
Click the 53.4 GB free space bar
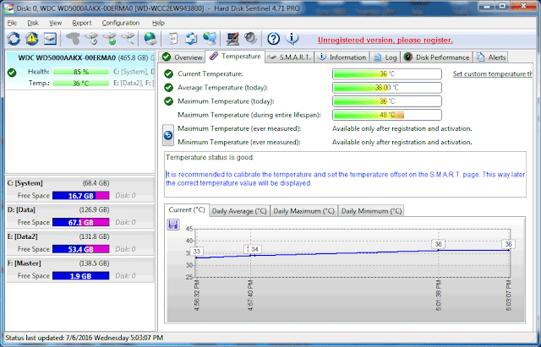tap(81, 249)
